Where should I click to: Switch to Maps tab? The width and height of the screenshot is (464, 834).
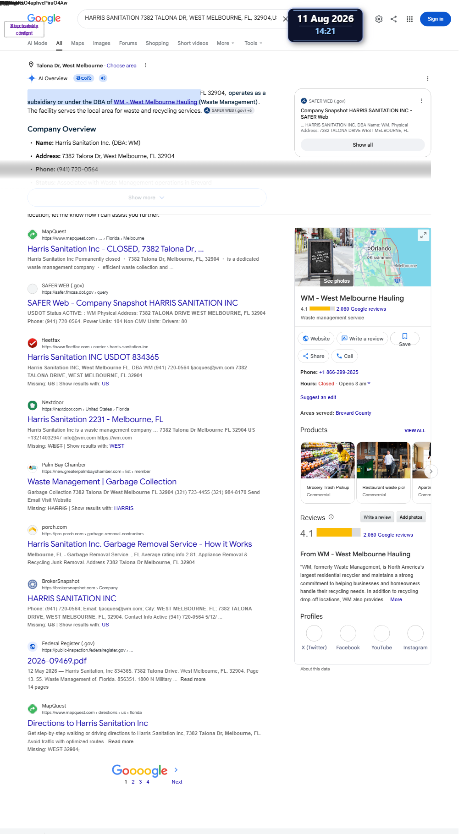tap(77, 43)
